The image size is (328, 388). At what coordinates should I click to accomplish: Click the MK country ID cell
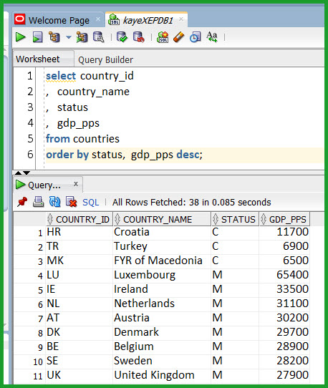click(x=79, y=261)
